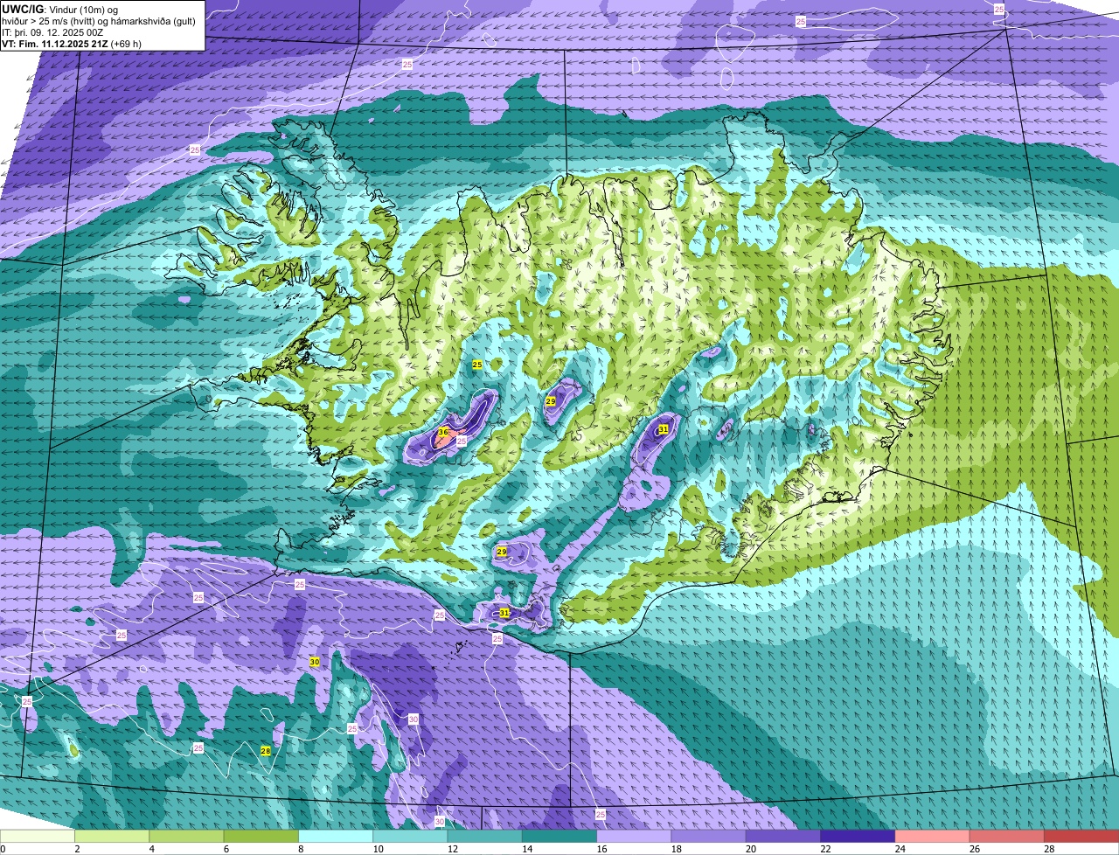The height and width of the screenshot is (855, 1119).
Task: Click the yellow gust label "28" over sea
Action: [x=266, y=751]
